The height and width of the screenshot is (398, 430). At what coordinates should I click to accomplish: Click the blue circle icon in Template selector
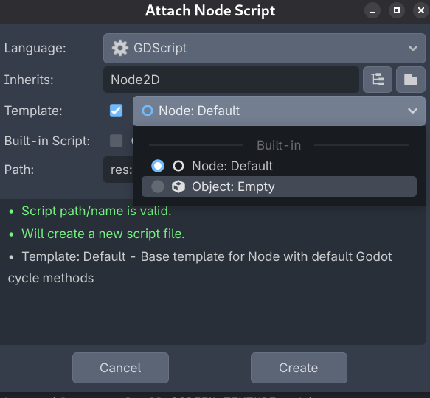click(x=148, y=111)
